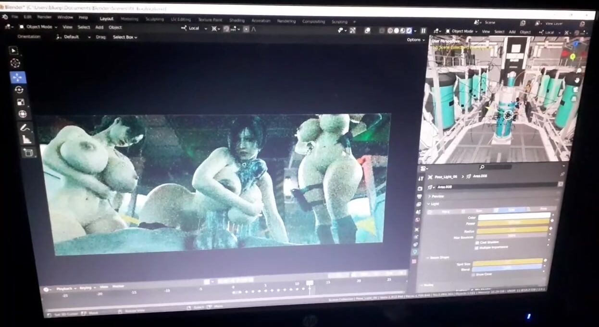Click the light Color swatch
This screenshot has height=327, width=599.
click(513, 217)
